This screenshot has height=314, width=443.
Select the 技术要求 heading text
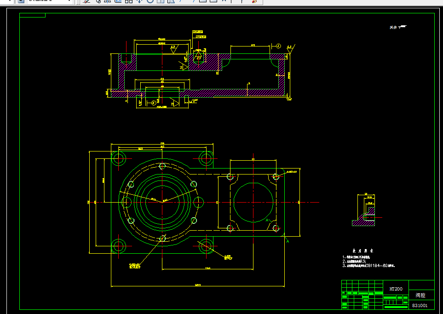363,250
